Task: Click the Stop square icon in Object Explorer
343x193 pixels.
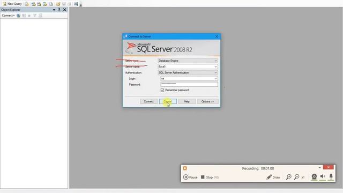Action: (29, 16)
